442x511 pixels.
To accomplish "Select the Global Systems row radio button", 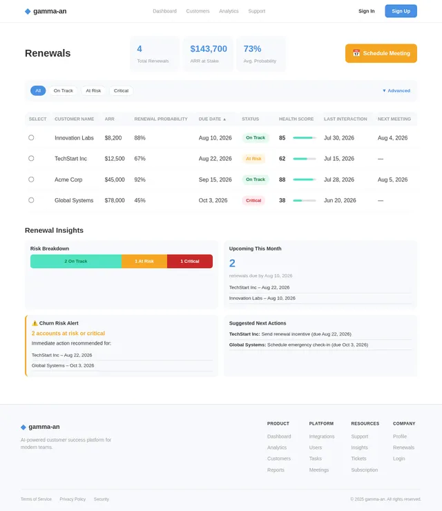I will click(31, 200).
